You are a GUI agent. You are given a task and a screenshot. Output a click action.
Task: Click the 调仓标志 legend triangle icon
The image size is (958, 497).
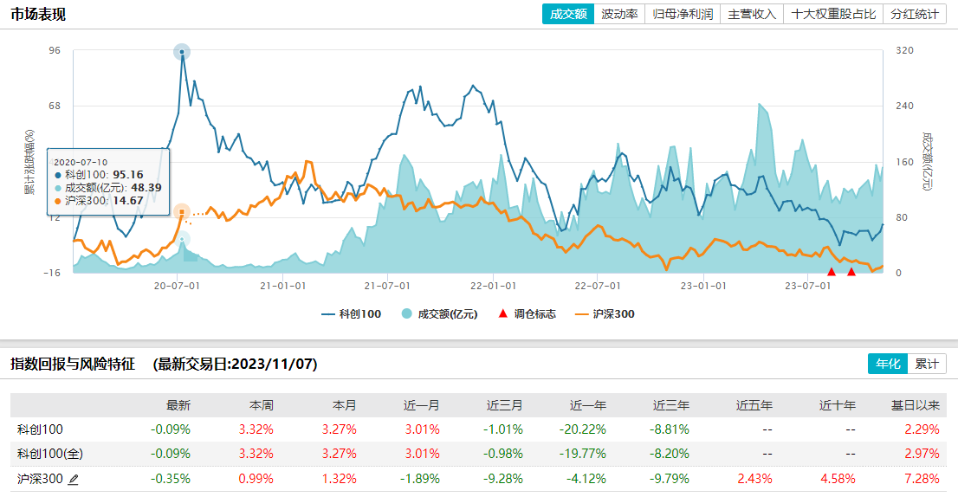coord(502,313)
